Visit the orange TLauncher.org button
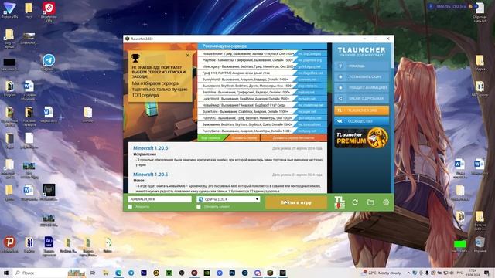 point(362,110)
